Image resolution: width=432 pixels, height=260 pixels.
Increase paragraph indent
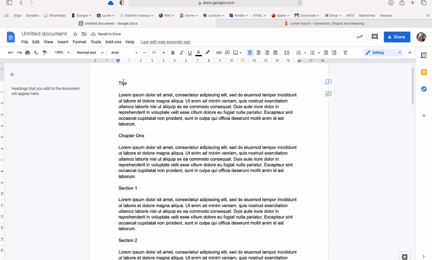(334, 53)
